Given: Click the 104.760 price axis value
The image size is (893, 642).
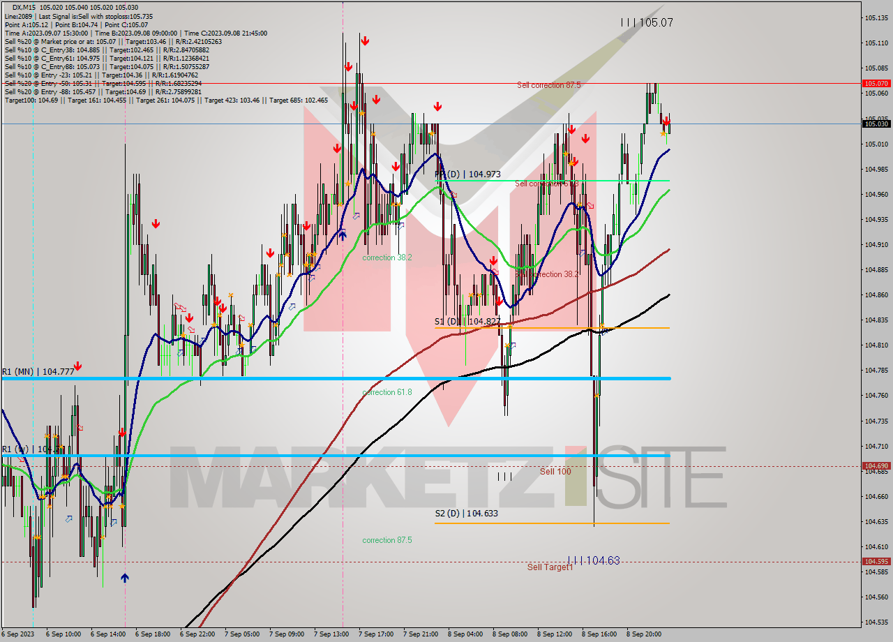Looking at the screenshot, I should (x=876, y=396).
